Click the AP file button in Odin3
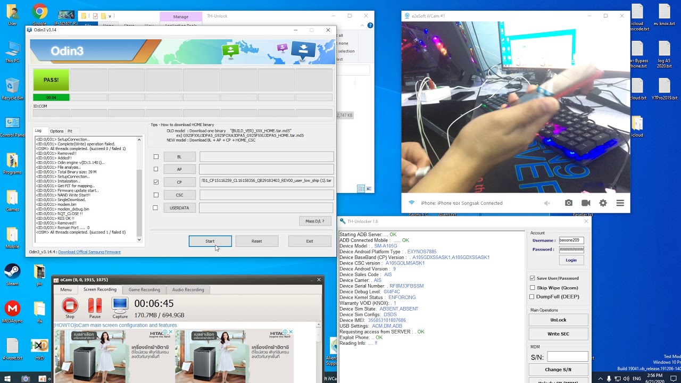 [x=179, y=169]
